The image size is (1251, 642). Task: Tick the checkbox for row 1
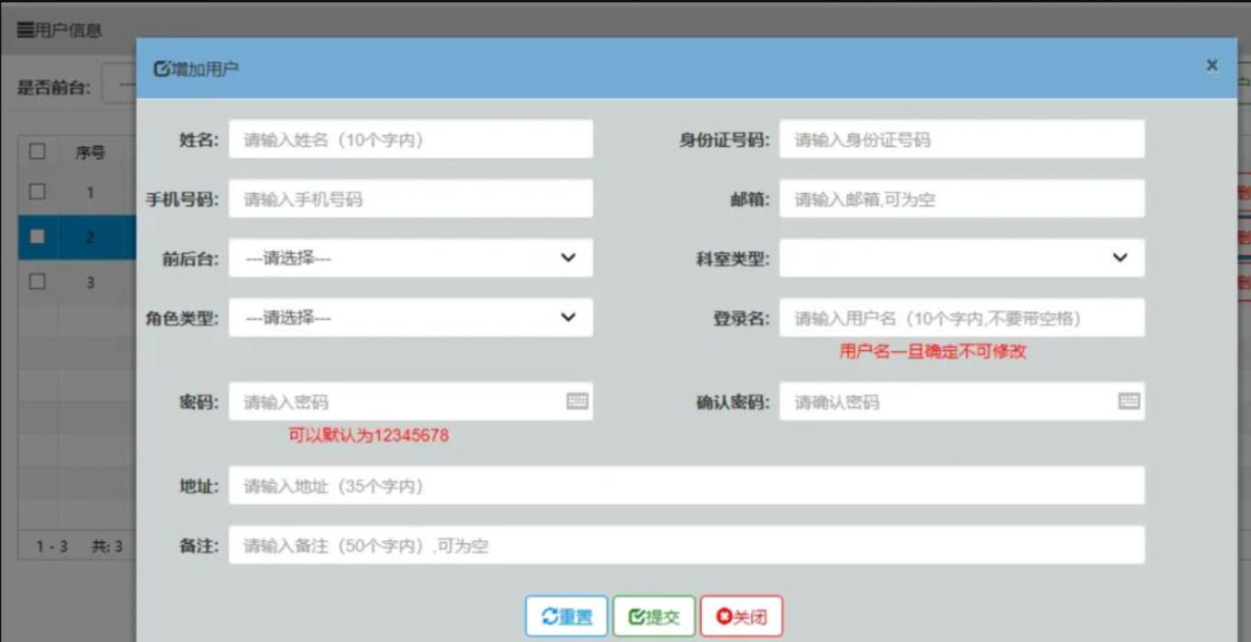click(37, 192)
